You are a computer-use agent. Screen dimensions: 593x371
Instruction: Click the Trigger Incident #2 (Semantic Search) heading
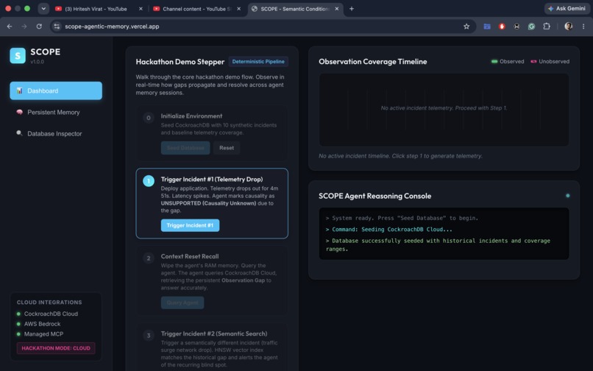click(214, 333)
